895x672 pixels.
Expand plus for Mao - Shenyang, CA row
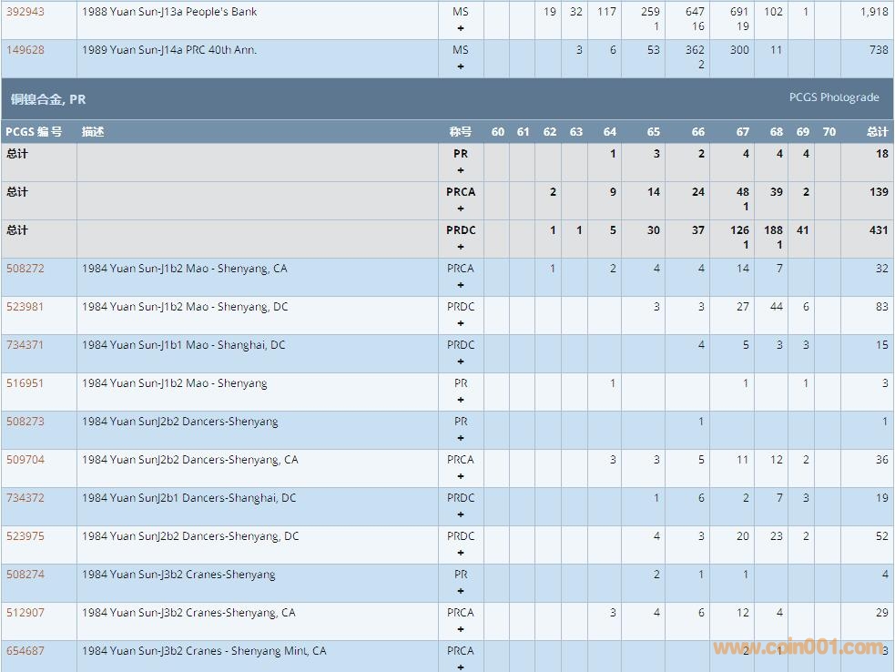click(461, 285)
